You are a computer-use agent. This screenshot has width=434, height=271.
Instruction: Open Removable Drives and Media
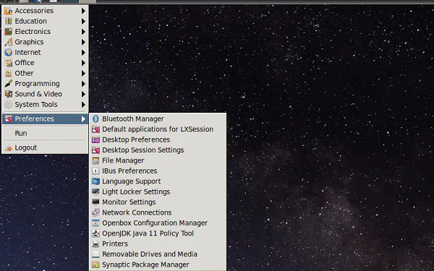tap(158, 254)
